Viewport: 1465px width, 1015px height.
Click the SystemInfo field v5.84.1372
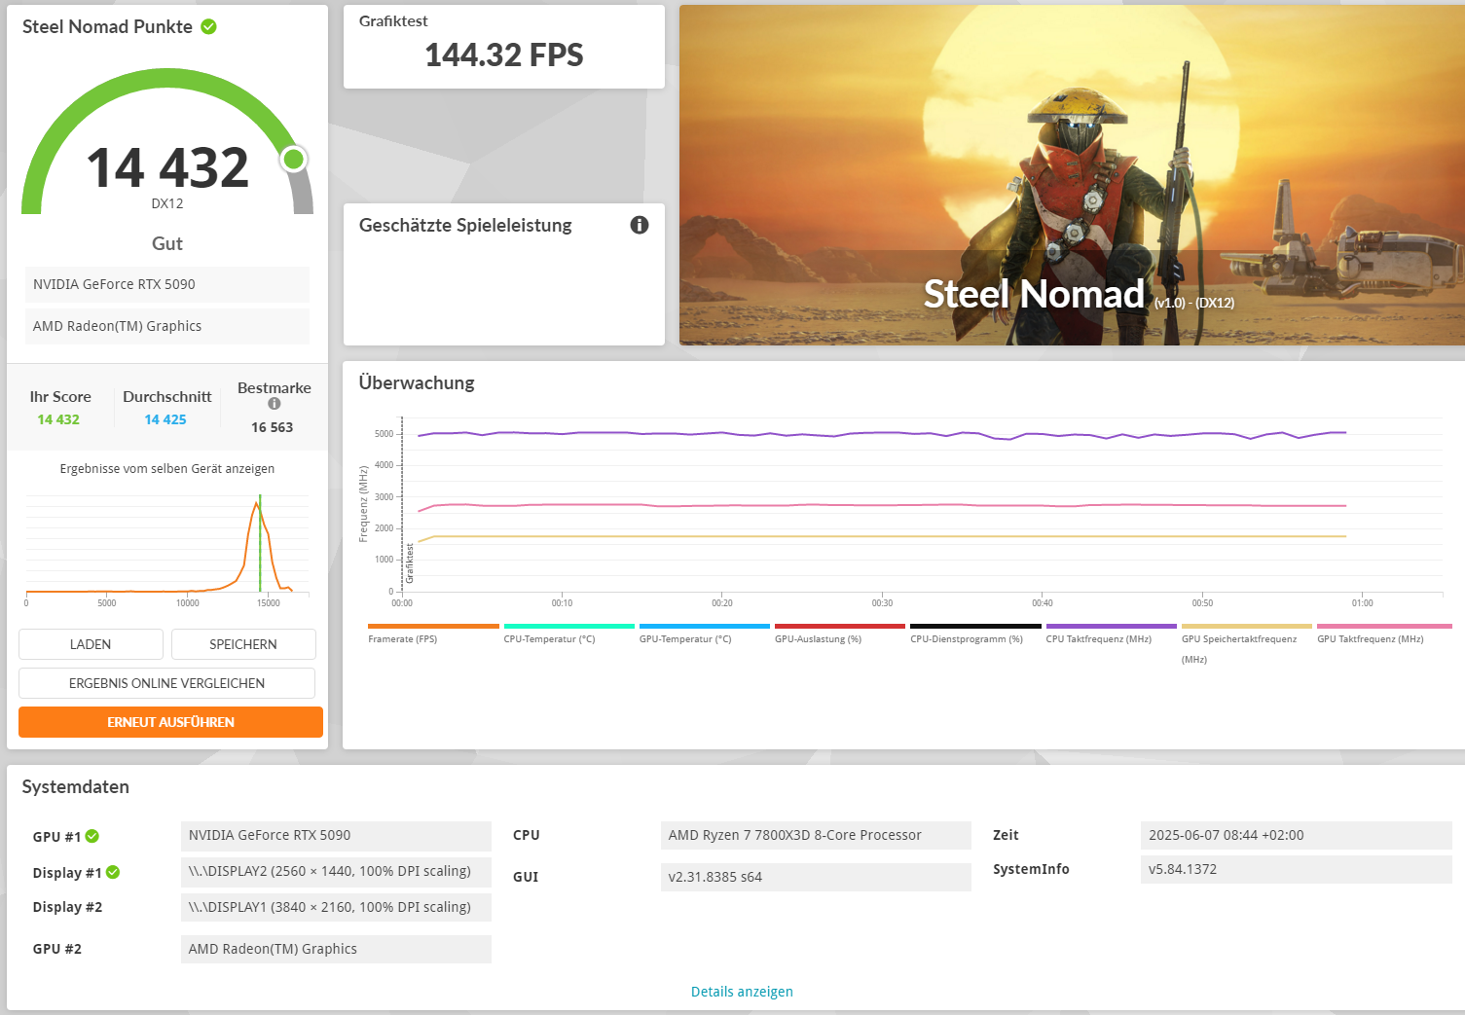pos(1297,869)
